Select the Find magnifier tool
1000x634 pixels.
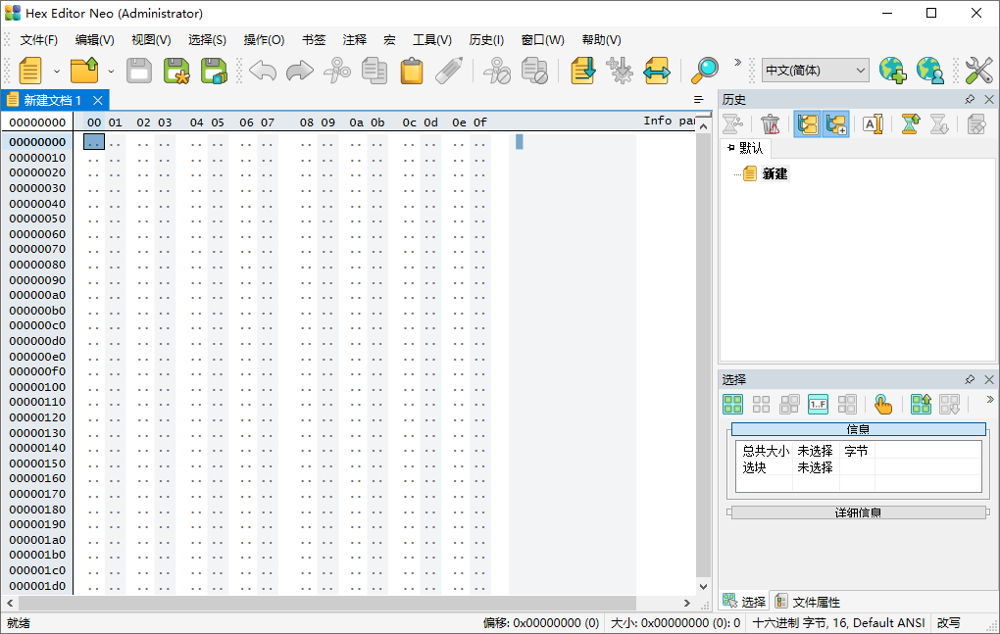click(x=705, y=71)
